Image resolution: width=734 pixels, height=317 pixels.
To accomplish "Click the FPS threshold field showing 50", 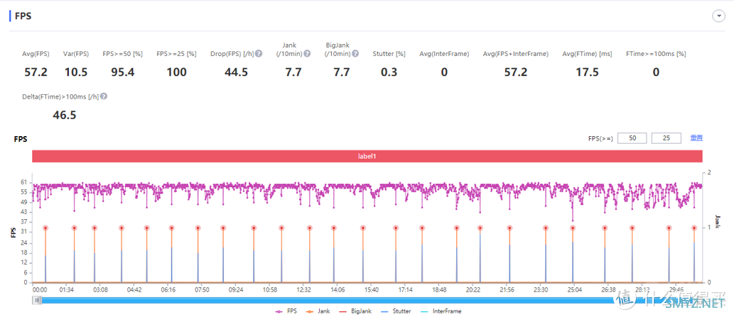I will coord(632,138).
